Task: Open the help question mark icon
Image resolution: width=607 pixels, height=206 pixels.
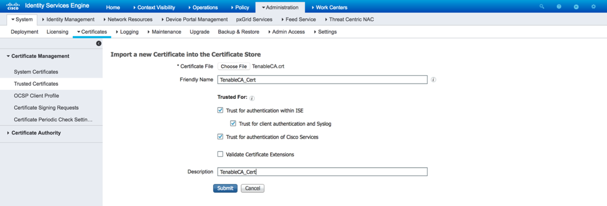Action: tap(559, 7)
